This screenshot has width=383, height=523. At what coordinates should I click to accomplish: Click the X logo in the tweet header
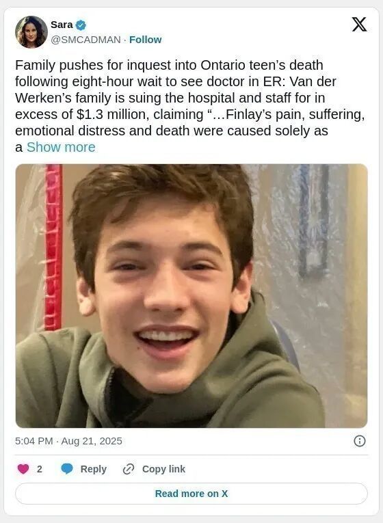[x=359, y=25]
